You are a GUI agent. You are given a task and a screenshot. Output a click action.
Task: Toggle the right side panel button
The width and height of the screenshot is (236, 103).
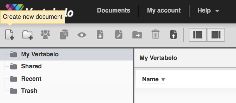[x=216, y=35]
